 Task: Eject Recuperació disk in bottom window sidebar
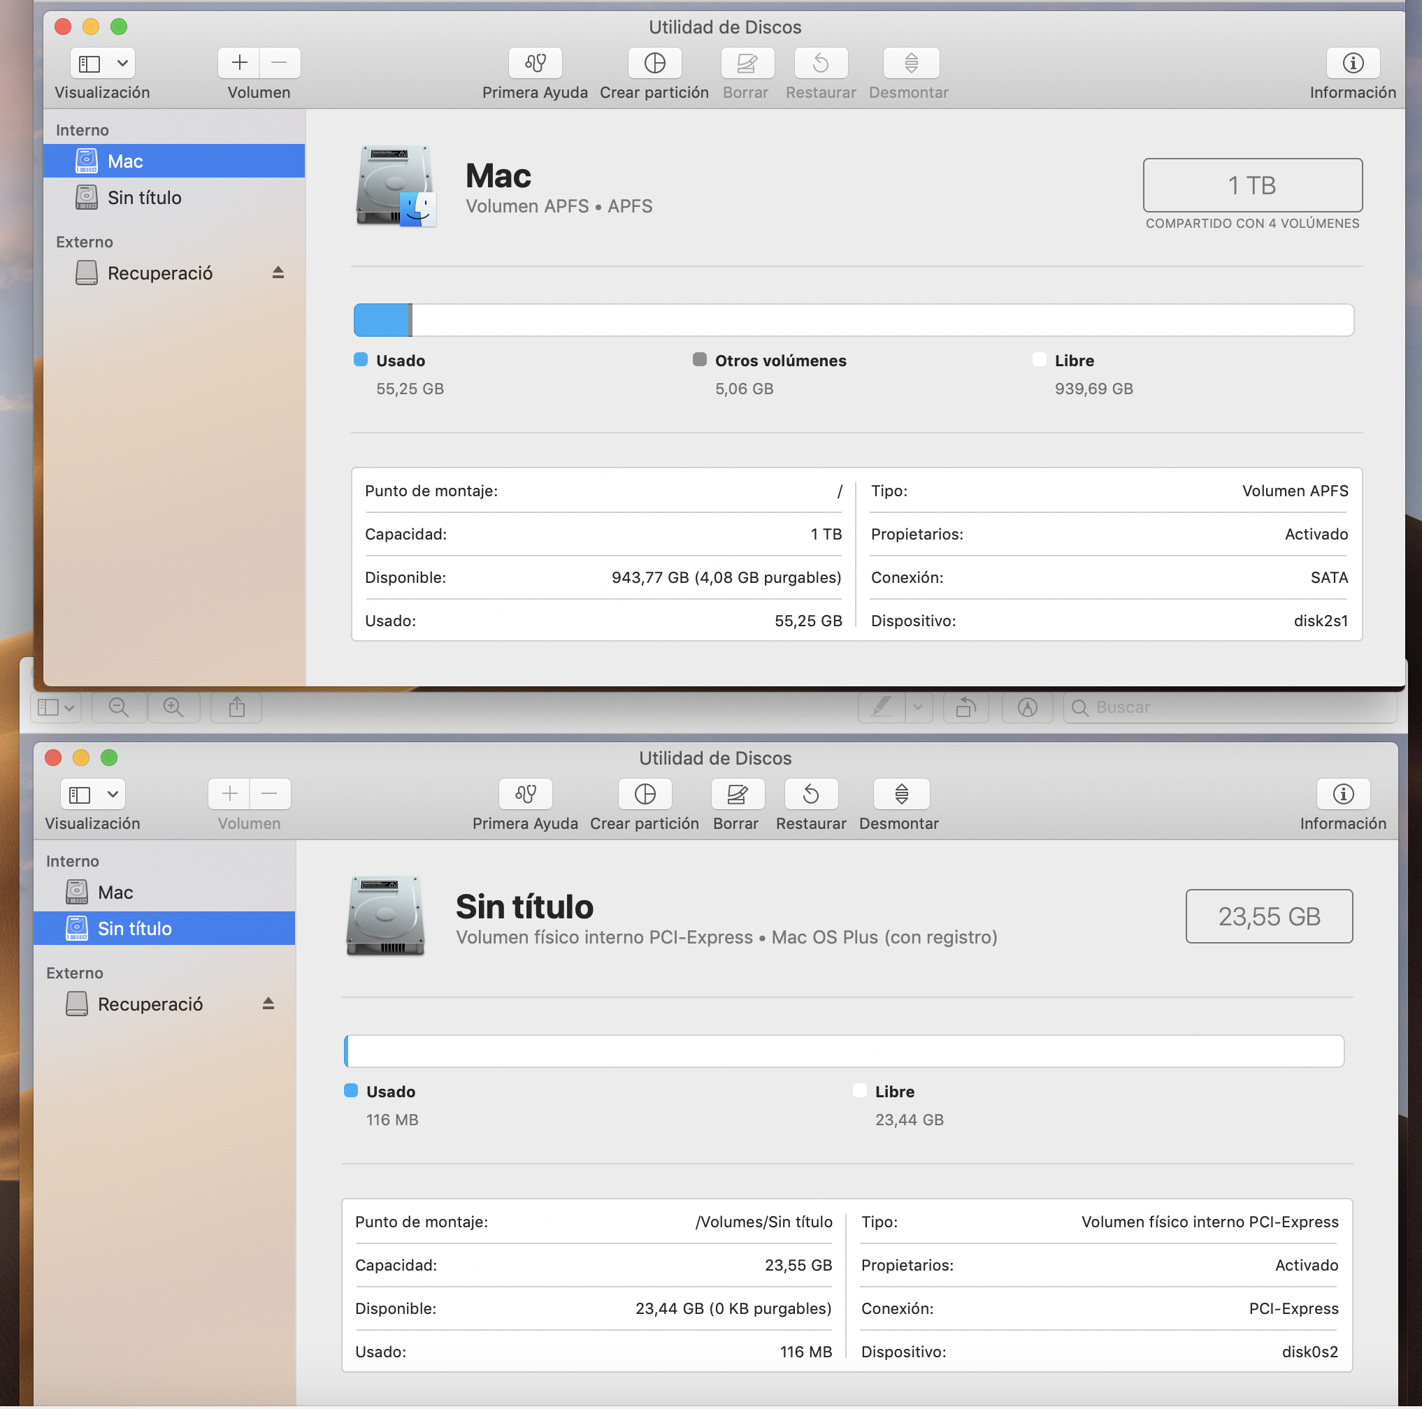268,1004
